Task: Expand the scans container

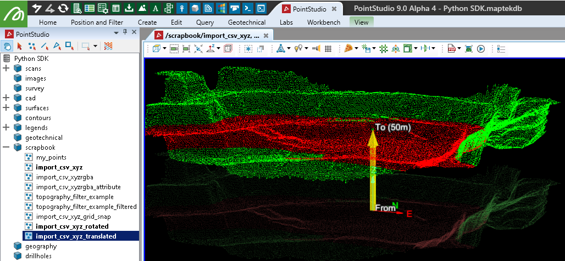Action: pyautogui.click(x=6, y=69)
